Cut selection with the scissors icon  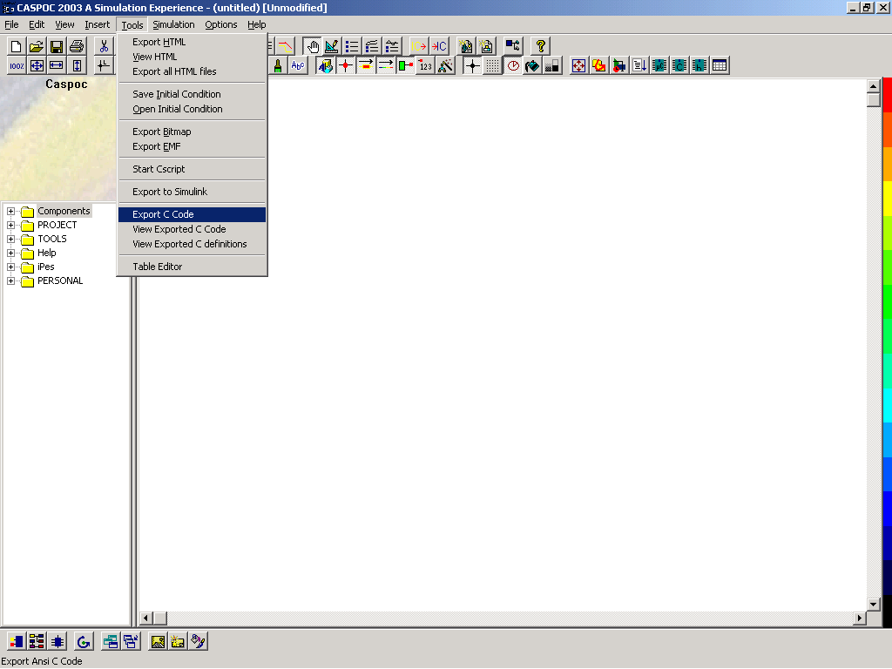[x=104, y=47]
